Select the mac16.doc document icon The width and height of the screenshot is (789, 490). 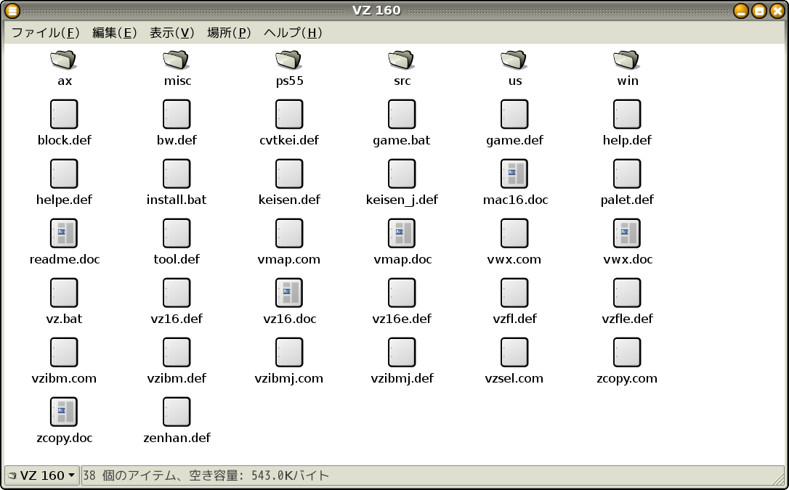(x=515, y=173)
